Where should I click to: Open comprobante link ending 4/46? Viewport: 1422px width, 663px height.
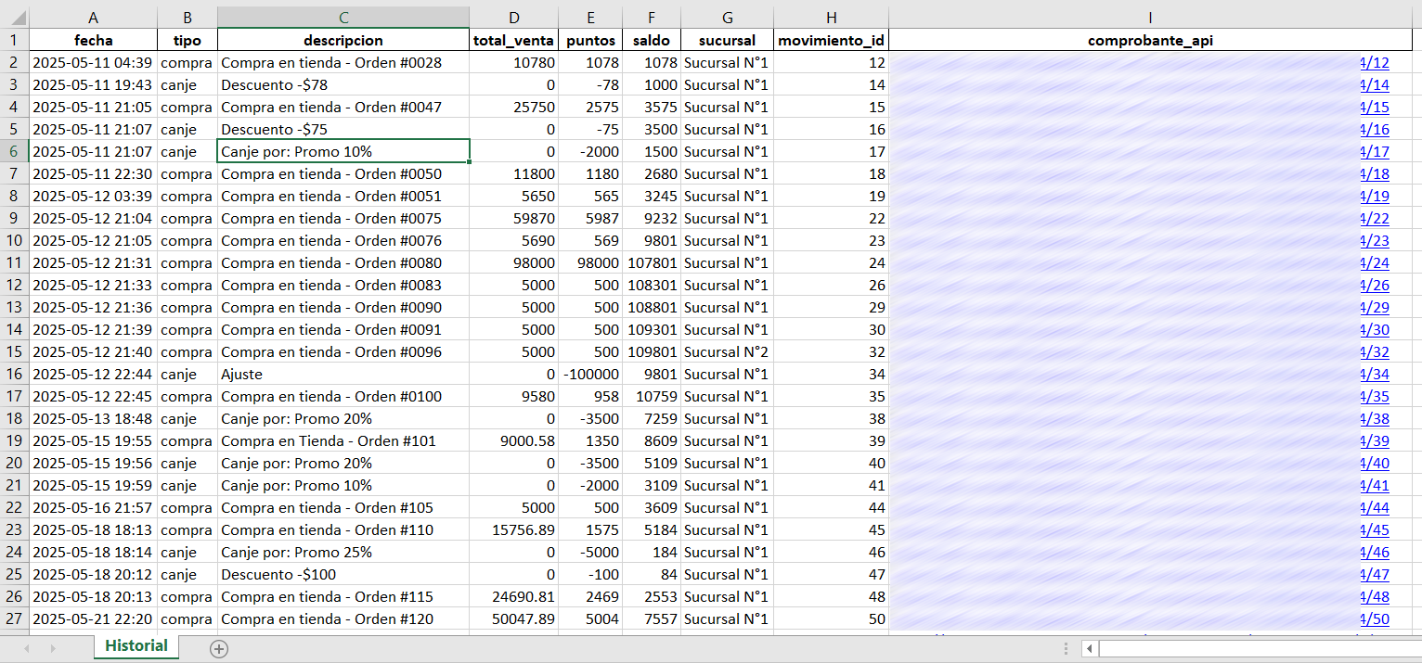1374,553
